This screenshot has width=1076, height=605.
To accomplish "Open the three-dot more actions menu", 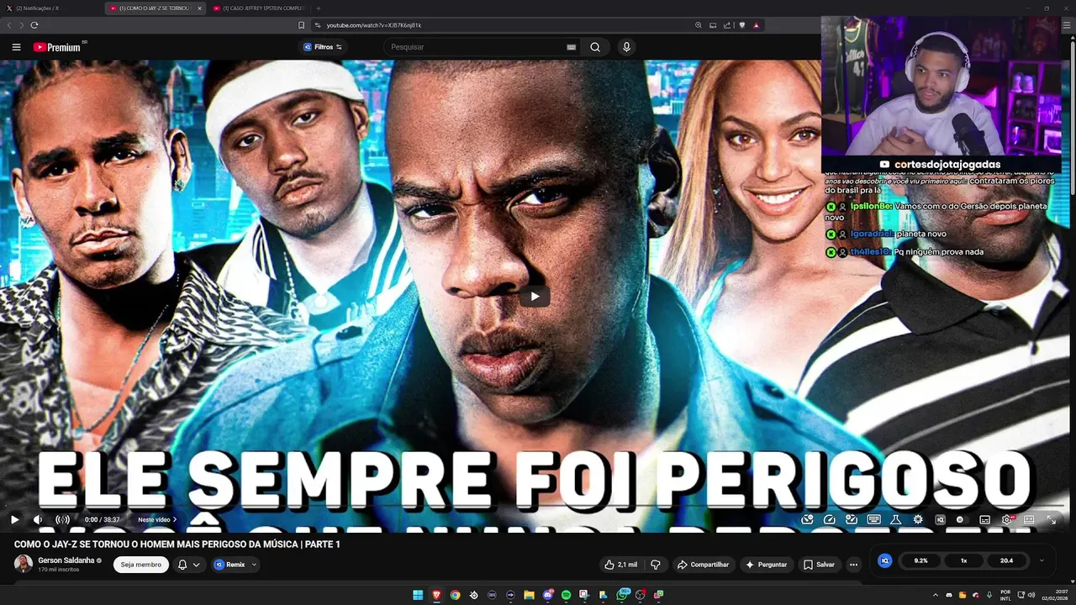I will (x=853, y=565).
